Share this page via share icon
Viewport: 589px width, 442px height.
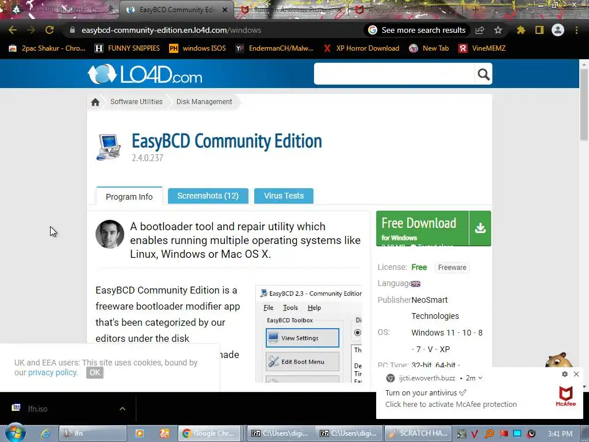pos(480,30)
